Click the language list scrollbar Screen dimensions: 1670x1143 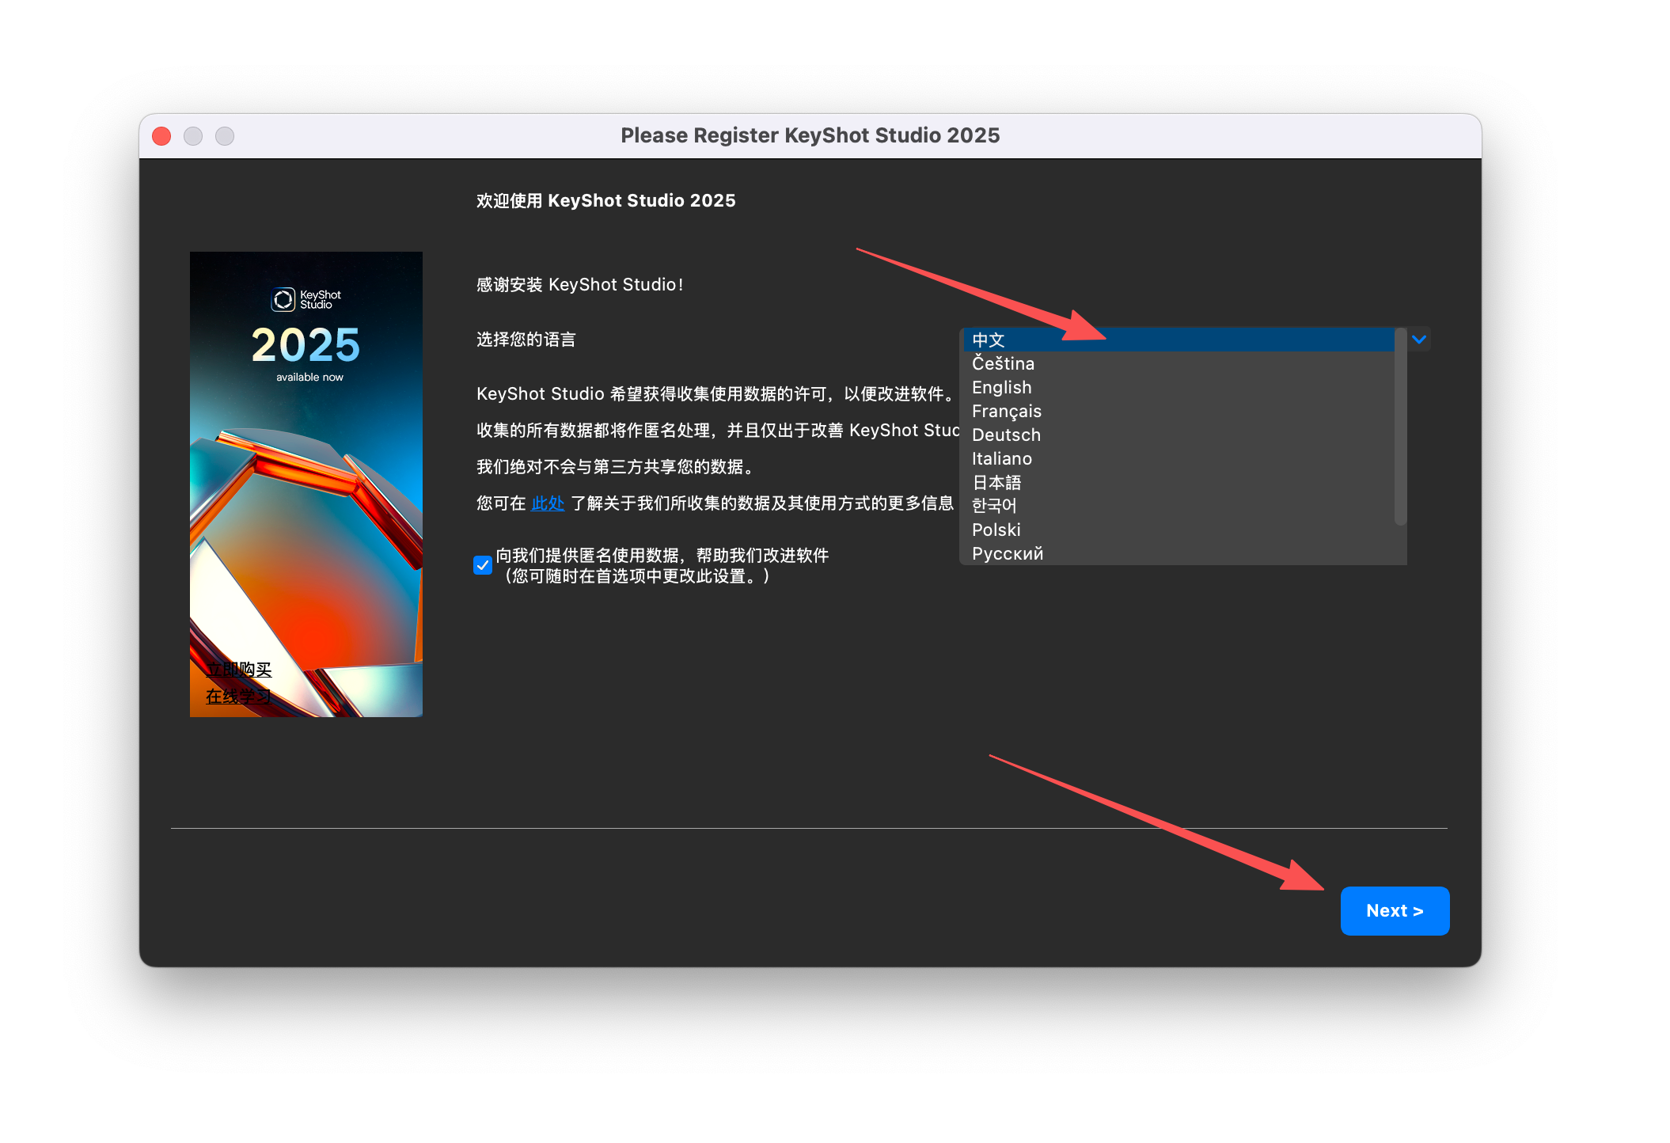point(1400,427)
